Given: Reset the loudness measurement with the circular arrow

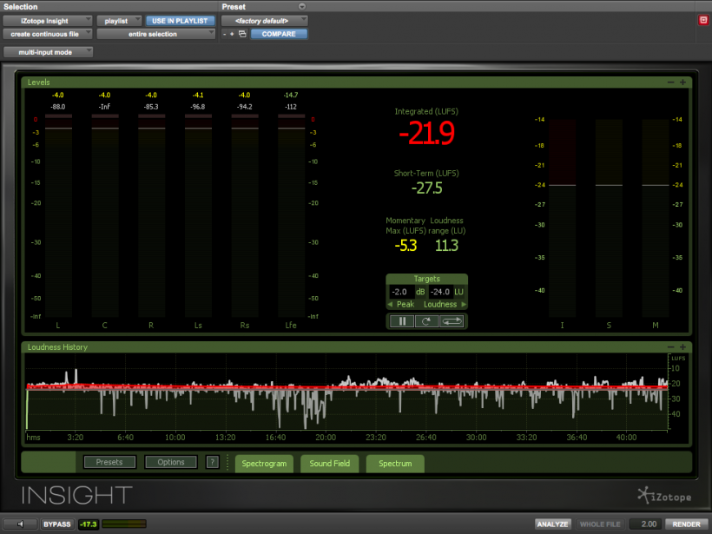Looking at the screenshot, I should 425,321.
